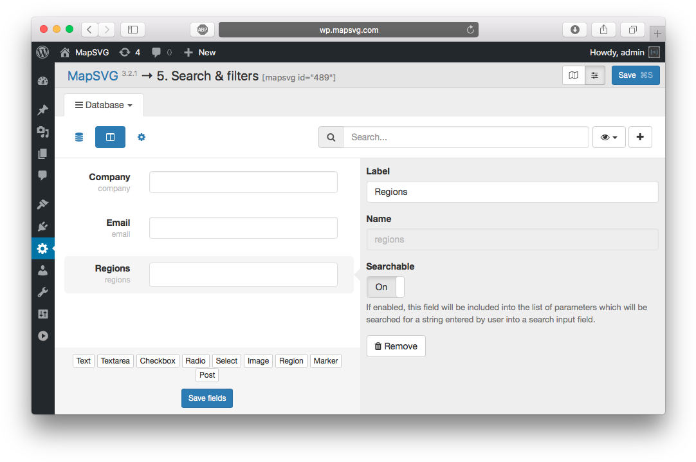Switch to map preview icon at top right
Viewport: 696px width, 462px height.
pyautogui.click(x=573, y=75)
